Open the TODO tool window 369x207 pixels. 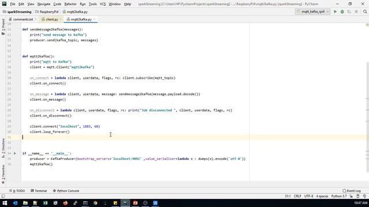coord(17,191)
